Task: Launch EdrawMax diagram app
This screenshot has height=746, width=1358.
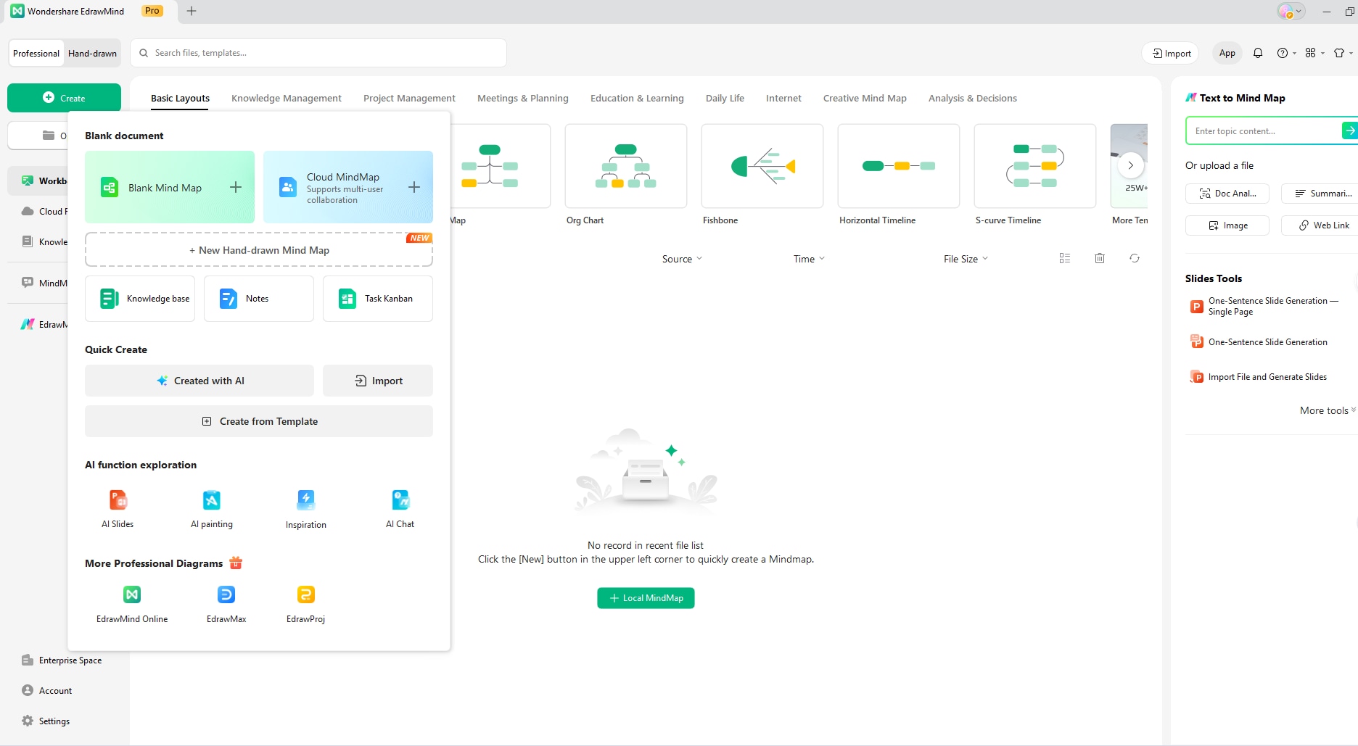Action: pyautogui.click(x=226, y=605)
